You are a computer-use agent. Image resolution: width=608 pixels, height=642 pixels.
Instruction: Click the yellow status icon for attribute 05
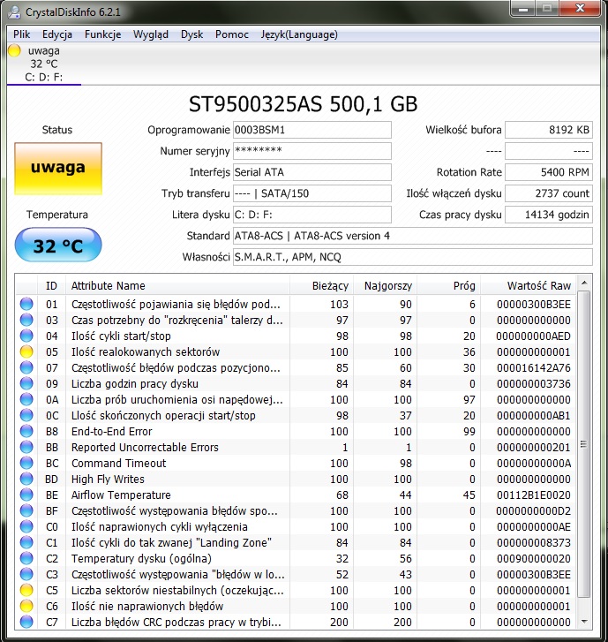pyautogui.click(x=26, y=351)
